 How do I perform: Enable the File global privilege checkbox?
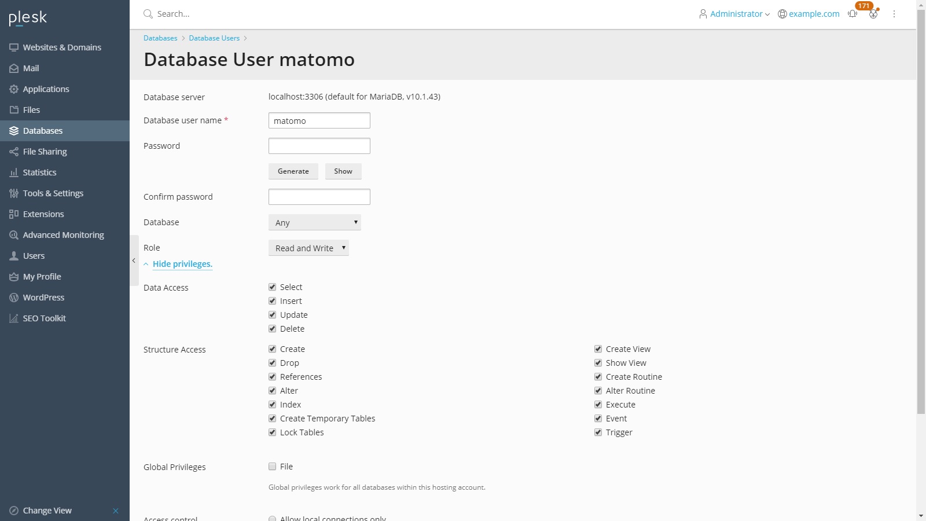pyautogui.click(x=272, y=467)
